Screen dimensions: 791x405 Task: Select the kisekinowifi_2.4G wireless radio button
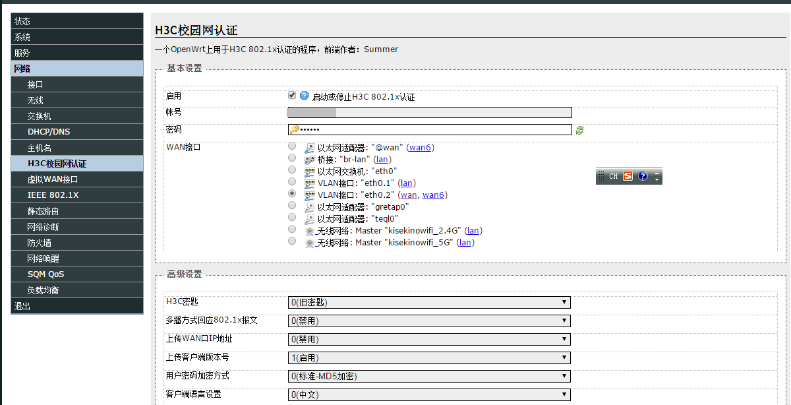pyautogui.click(x=292, y=230)
